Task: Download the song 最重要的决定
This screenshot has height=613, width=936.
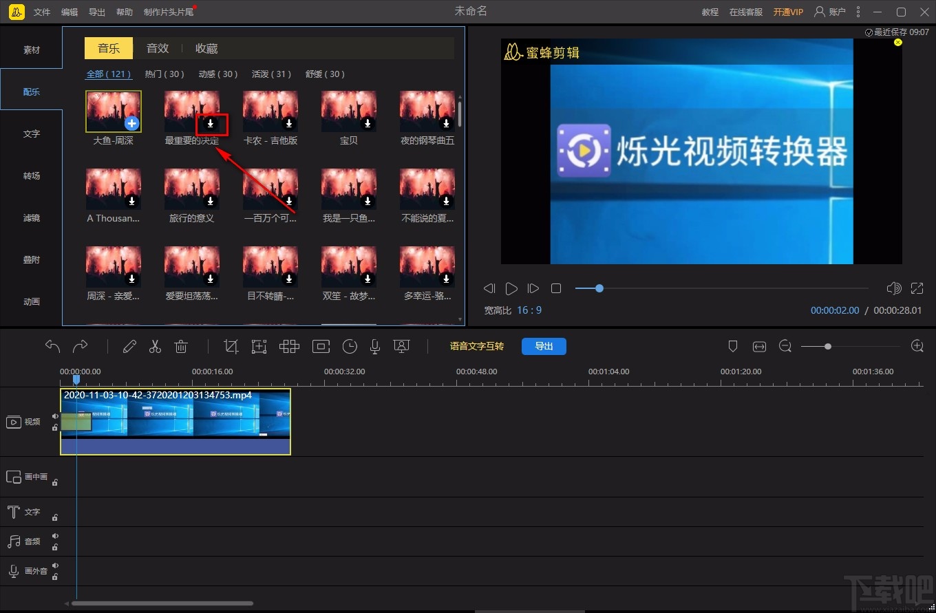Action: point(211,124)
